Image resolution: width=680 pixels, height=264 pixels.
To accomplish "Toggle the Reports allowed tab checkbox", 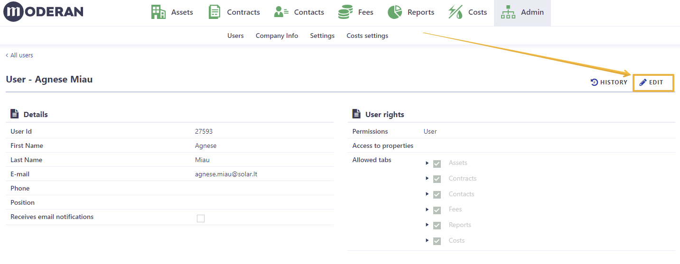I will [x=437, y=226].
